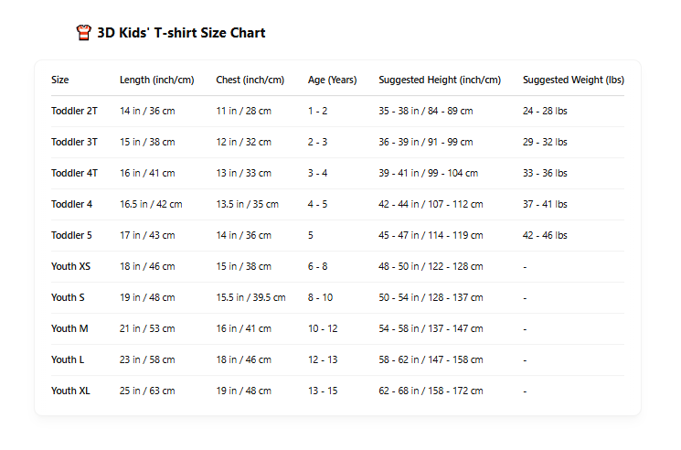
Task: Click the Chest (inch/cm) column header
Action: (250, 80)
